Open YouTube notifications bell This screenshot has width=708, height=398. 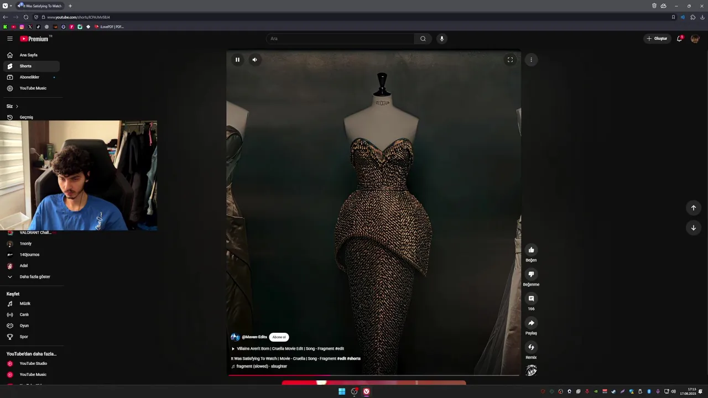(x=680, y=39)
